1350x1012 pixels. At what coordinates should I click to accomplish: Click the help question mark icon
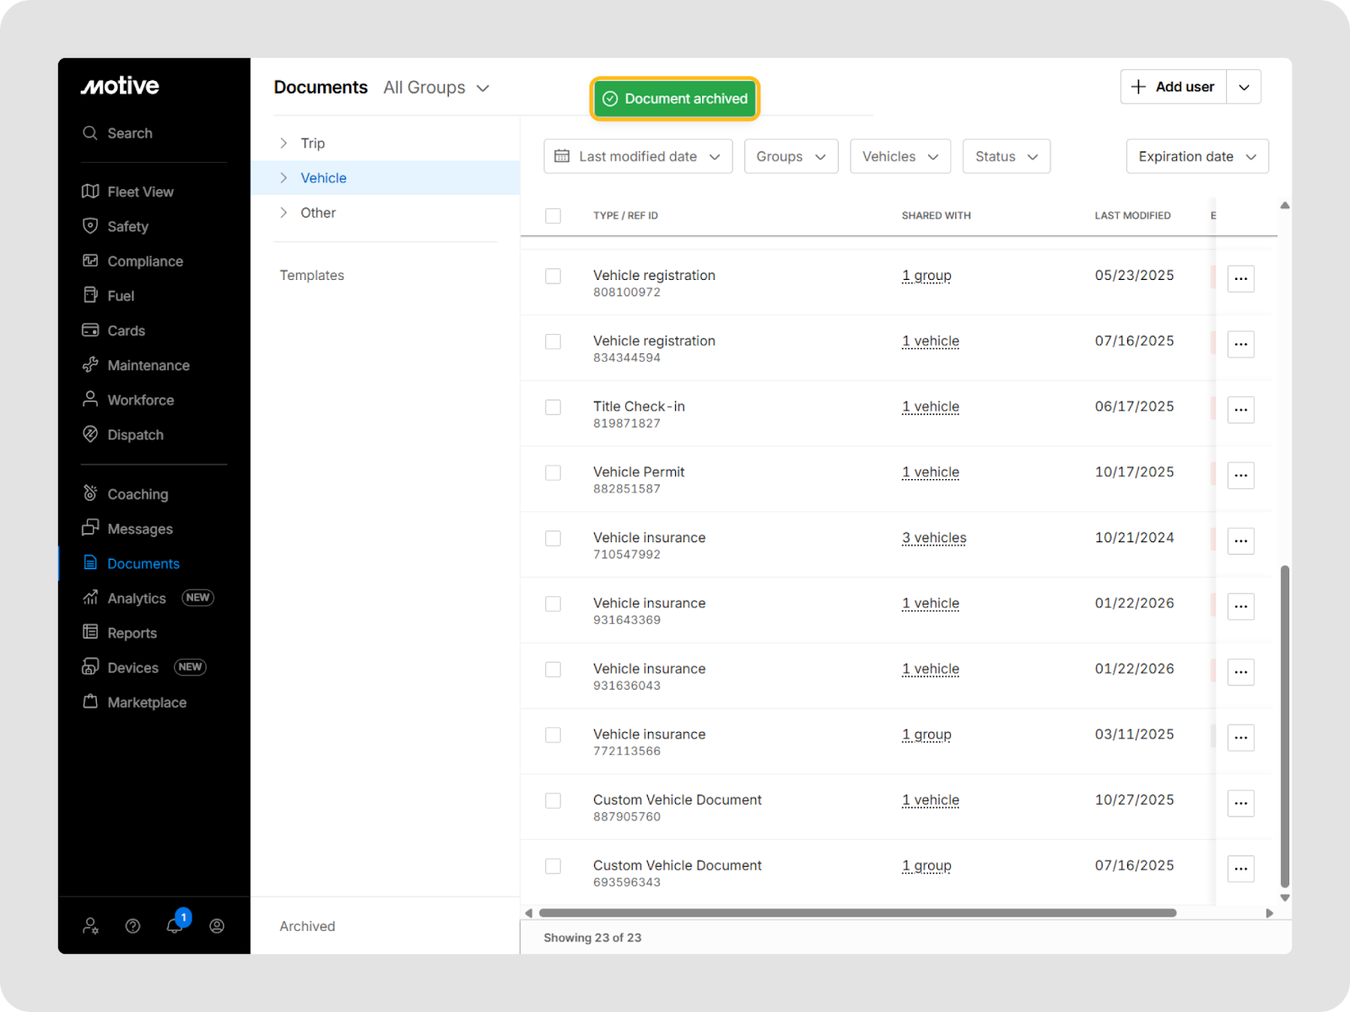(x=132, y=926)
